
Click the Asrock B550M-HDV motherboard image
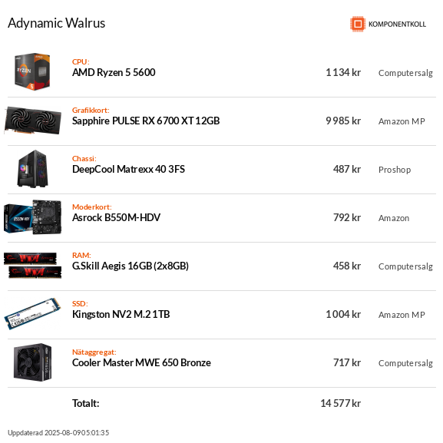(x=33, y=217)
